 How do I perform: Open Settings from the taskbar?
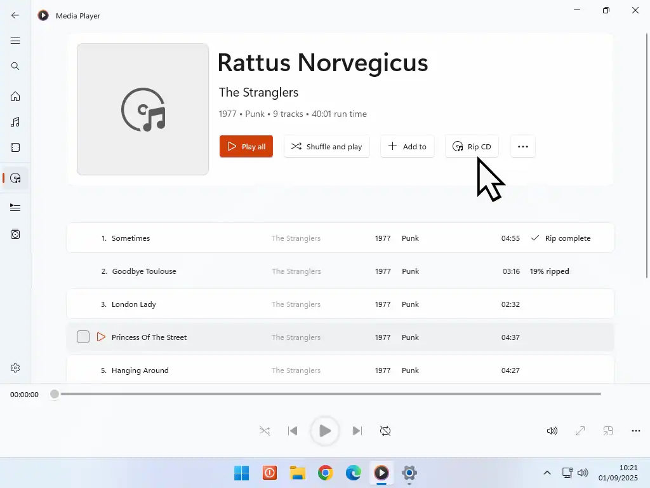pyautogui.click(x=409, y=473)
